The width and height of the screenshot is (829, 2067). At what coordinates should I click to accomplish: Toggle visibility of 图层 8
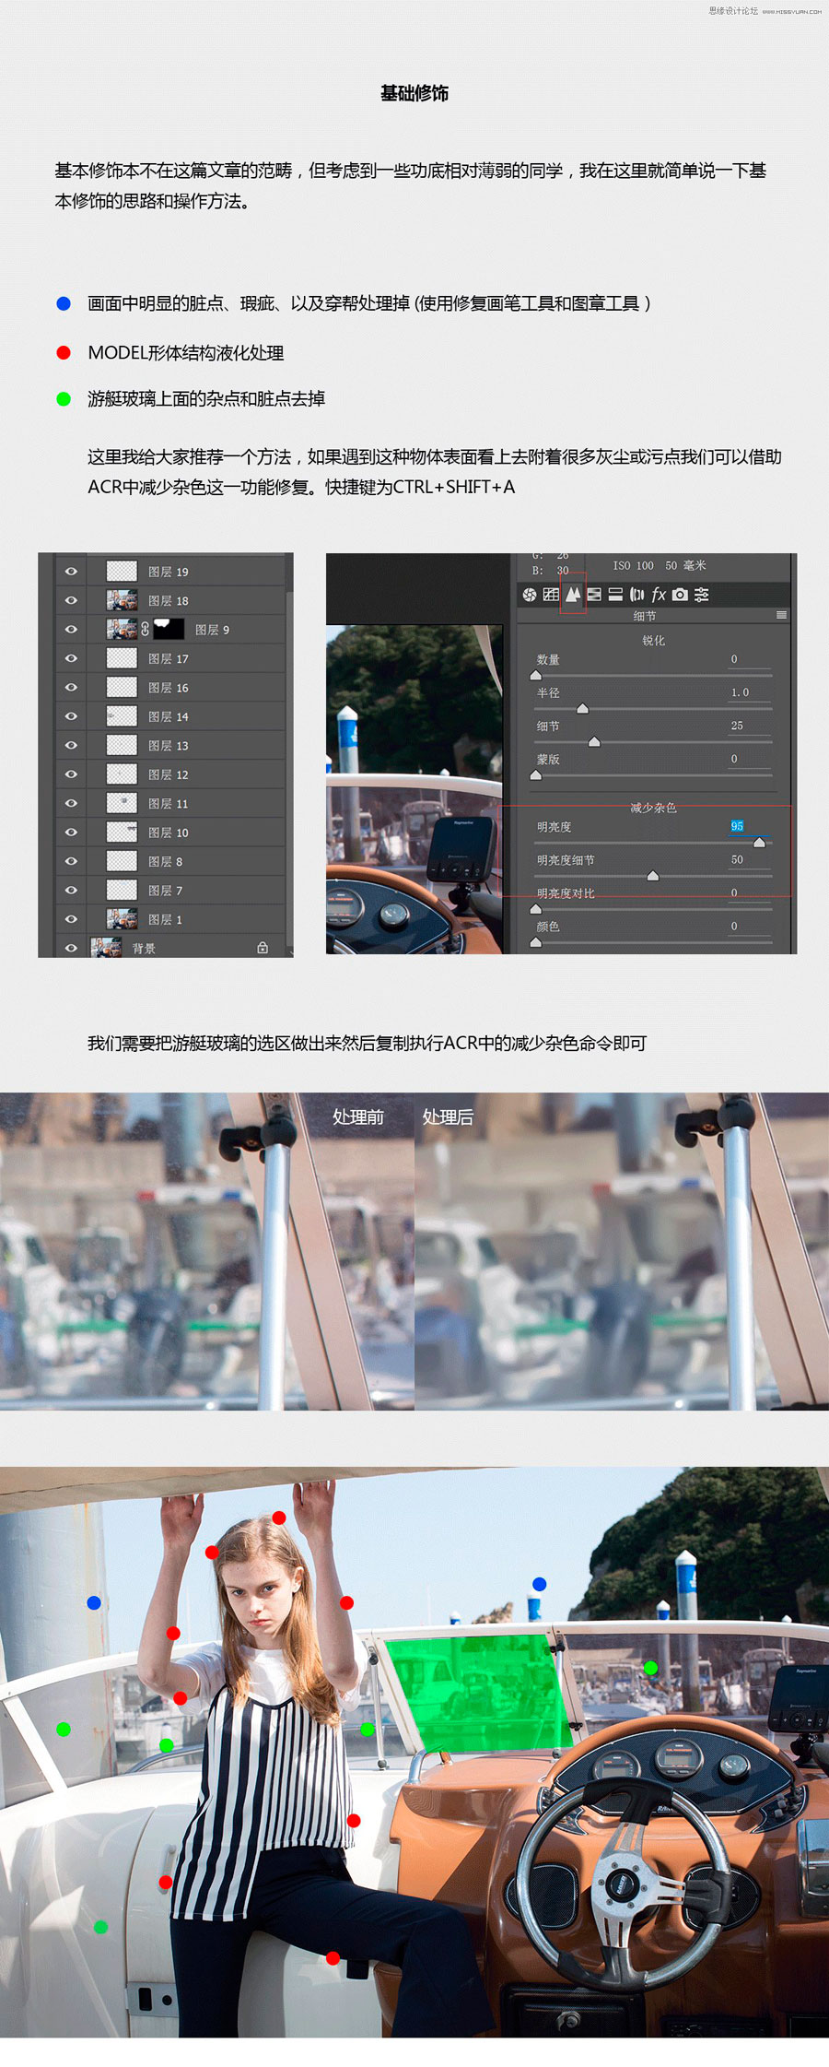[71, 861]
